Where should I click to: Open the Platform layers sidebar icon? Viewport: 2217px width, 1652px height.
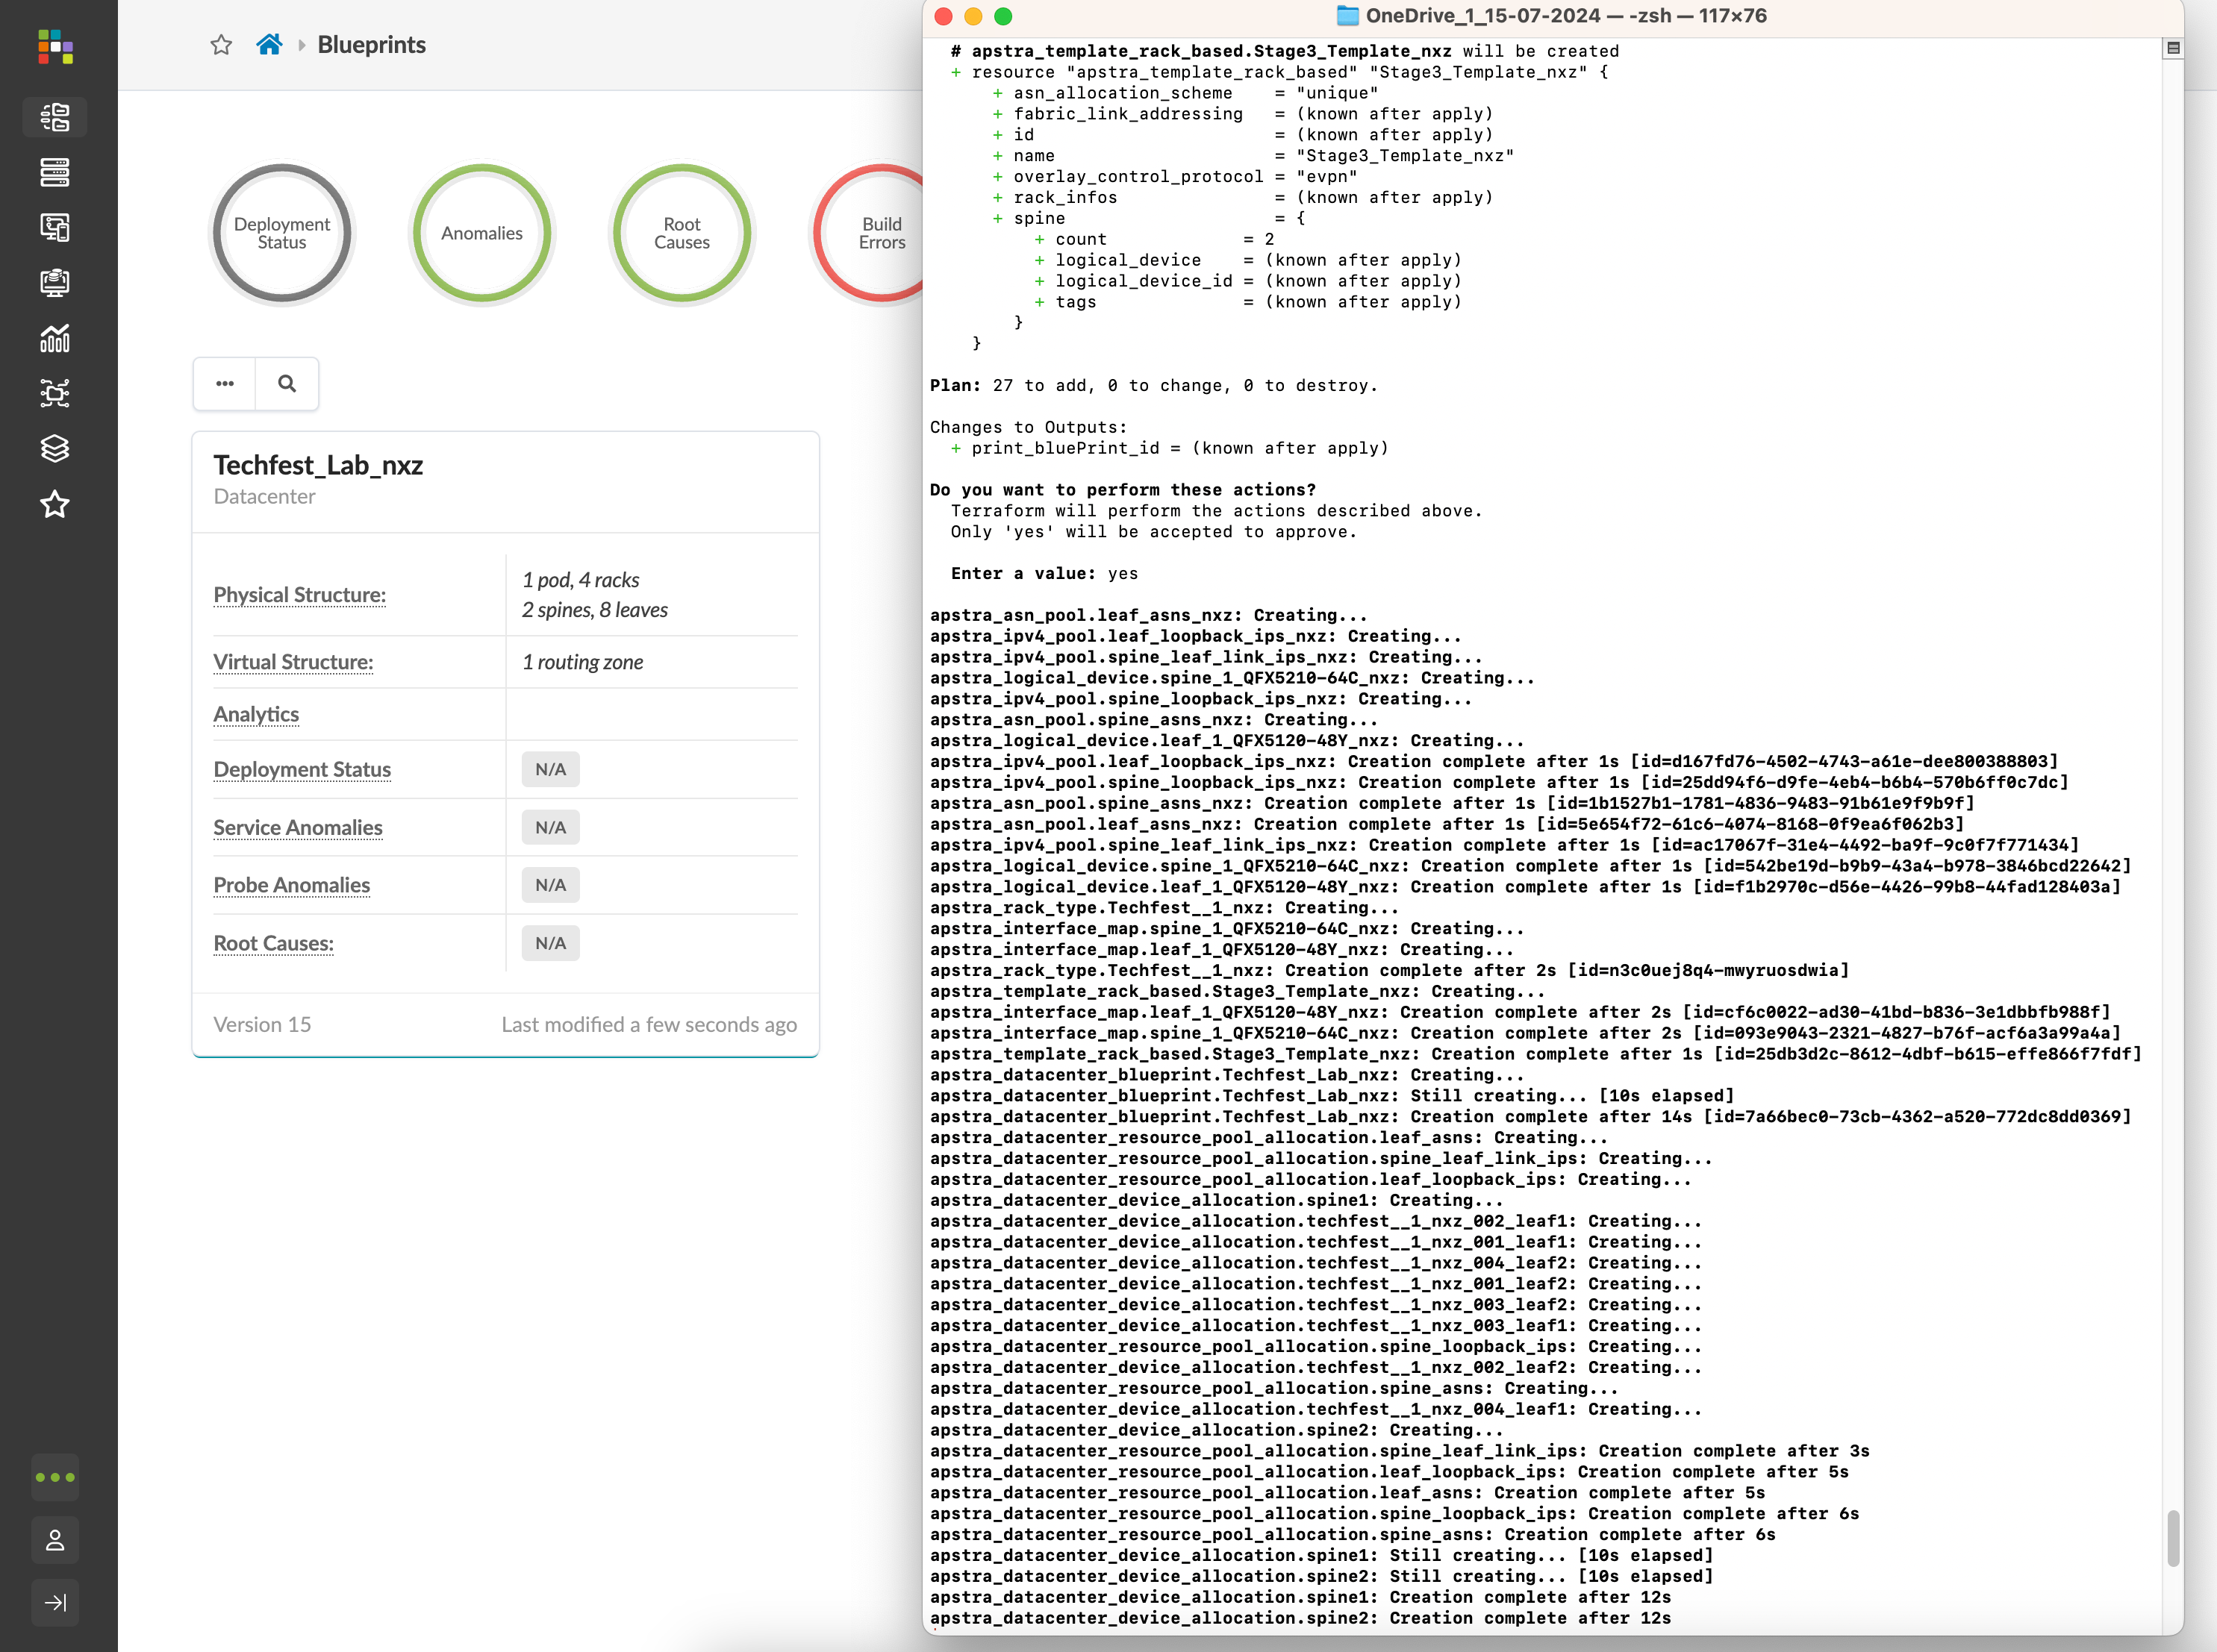click(x=55, y=448)
